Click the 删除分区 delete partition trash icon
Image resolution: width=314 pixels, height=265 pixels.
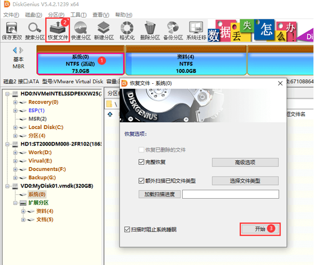150,31
